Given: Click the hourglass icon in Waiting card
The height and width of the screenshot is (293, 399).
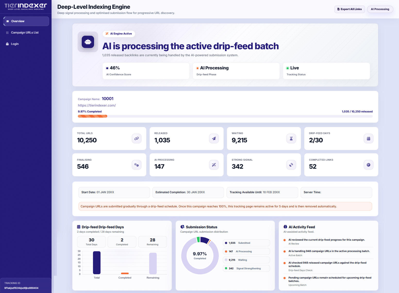Looking at the screenshot, I should tap(291, 139).
